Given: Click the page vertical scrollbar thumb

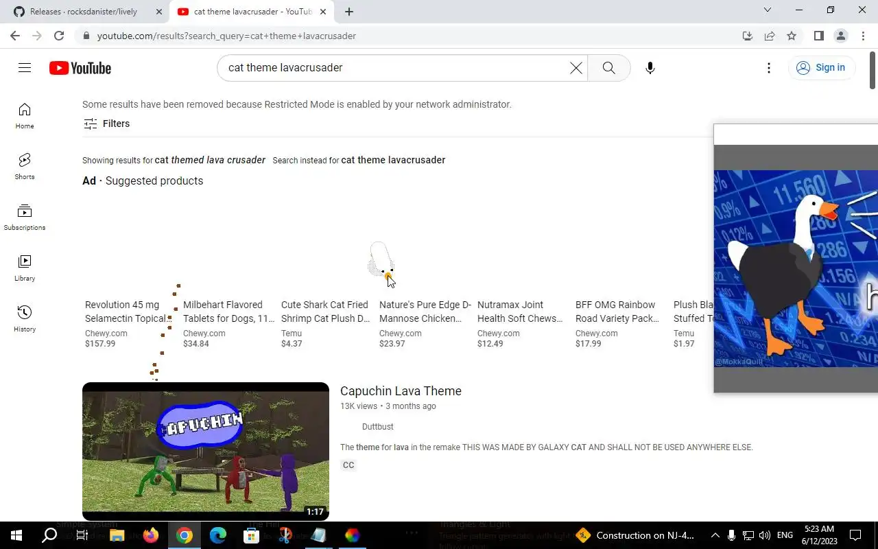Looking at the screenshot, I should pyautogui.click(x=873, y=71).
